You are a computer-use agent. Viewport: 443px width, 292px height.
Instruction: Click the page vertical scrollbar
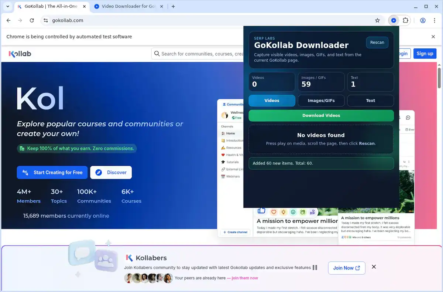(440, 78)
